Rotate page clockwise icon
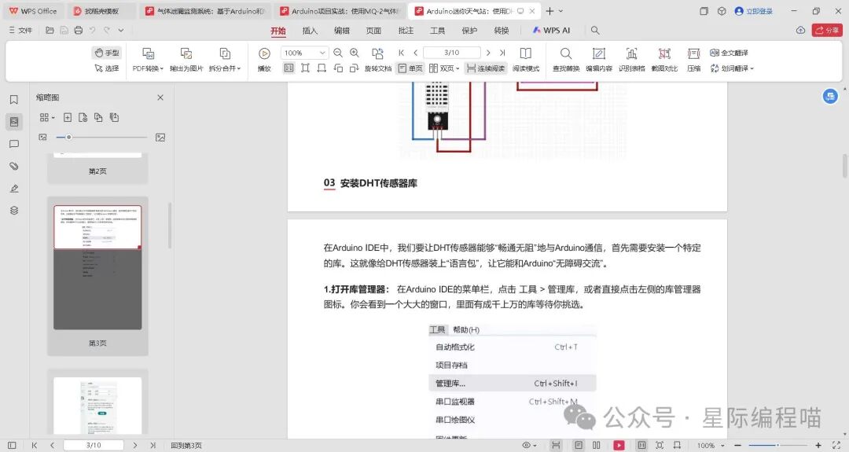Viewport: 849px width, 452px height. [355, 68]
